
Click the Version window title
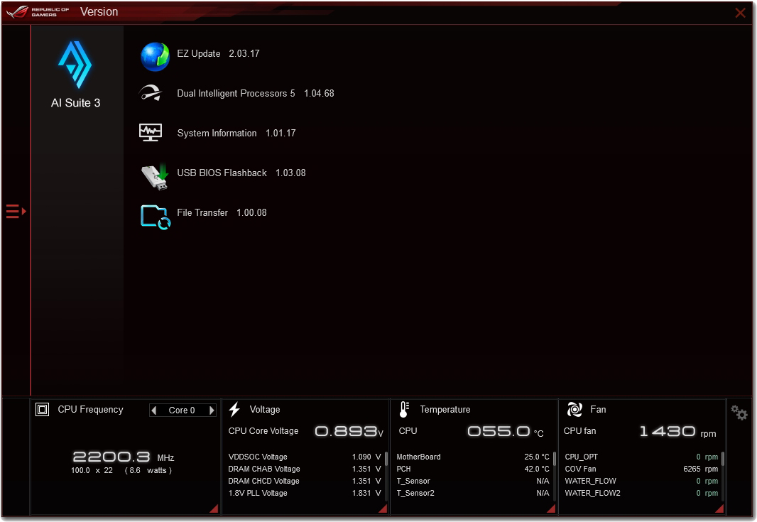99,11
